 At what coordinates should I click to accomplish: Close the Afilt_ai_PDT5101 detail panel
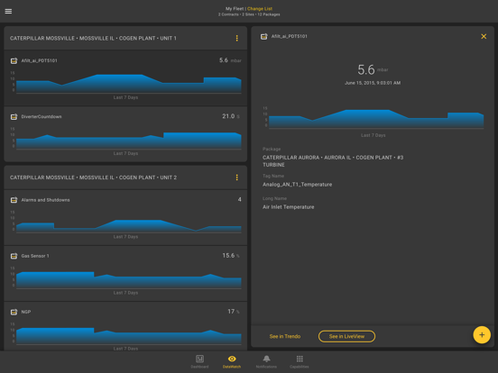(484, 36)
